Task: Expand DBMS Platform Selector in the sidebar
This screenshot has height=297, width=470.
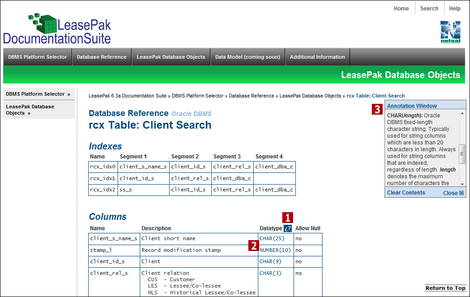Action: click(x=38, y=94)
